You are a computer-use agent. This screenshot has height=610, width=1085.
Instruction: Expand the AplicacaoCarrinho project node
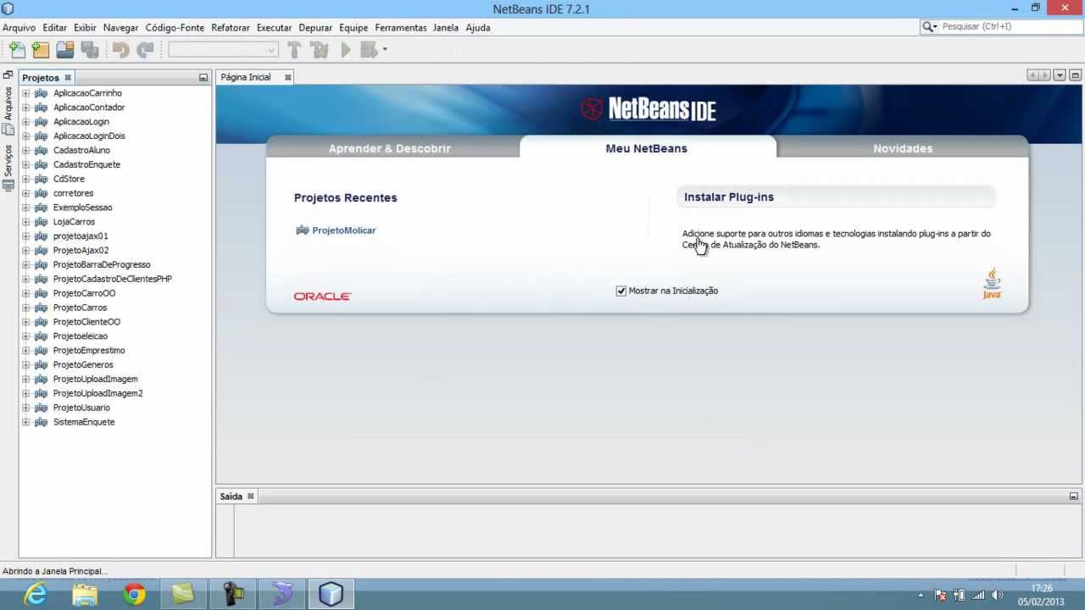click(25, 93)
